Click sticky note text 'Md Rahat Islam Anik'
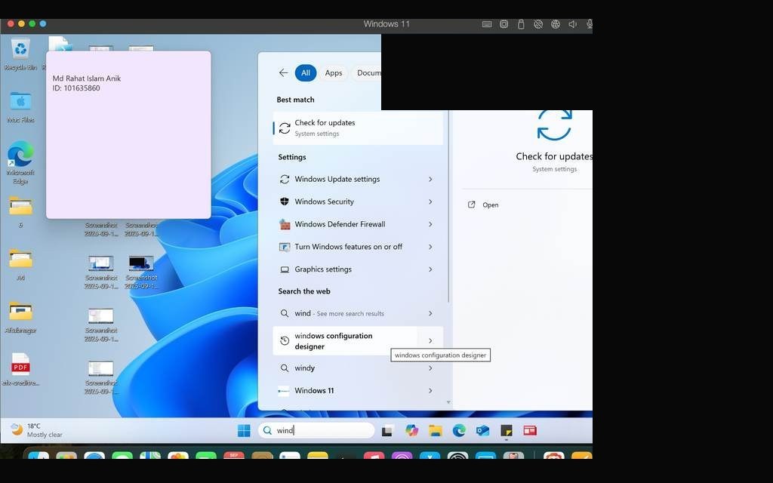 87,78
